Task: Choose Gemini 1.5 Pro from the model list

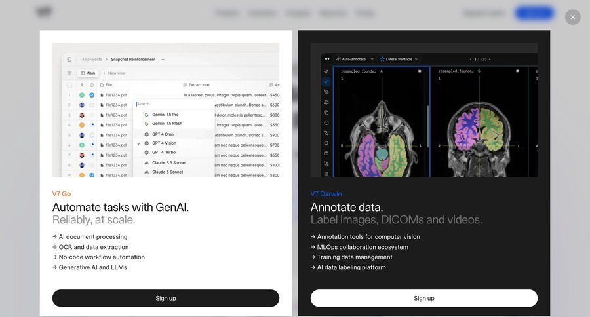Action: point(165,115)
